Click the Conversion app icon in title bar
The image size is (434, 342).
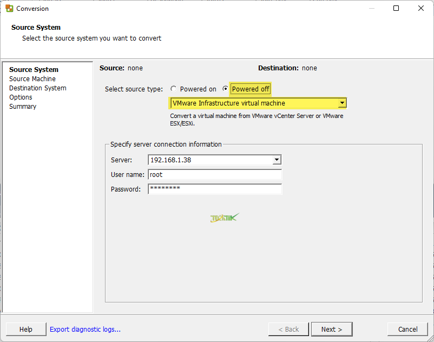(x=9, y=8)
